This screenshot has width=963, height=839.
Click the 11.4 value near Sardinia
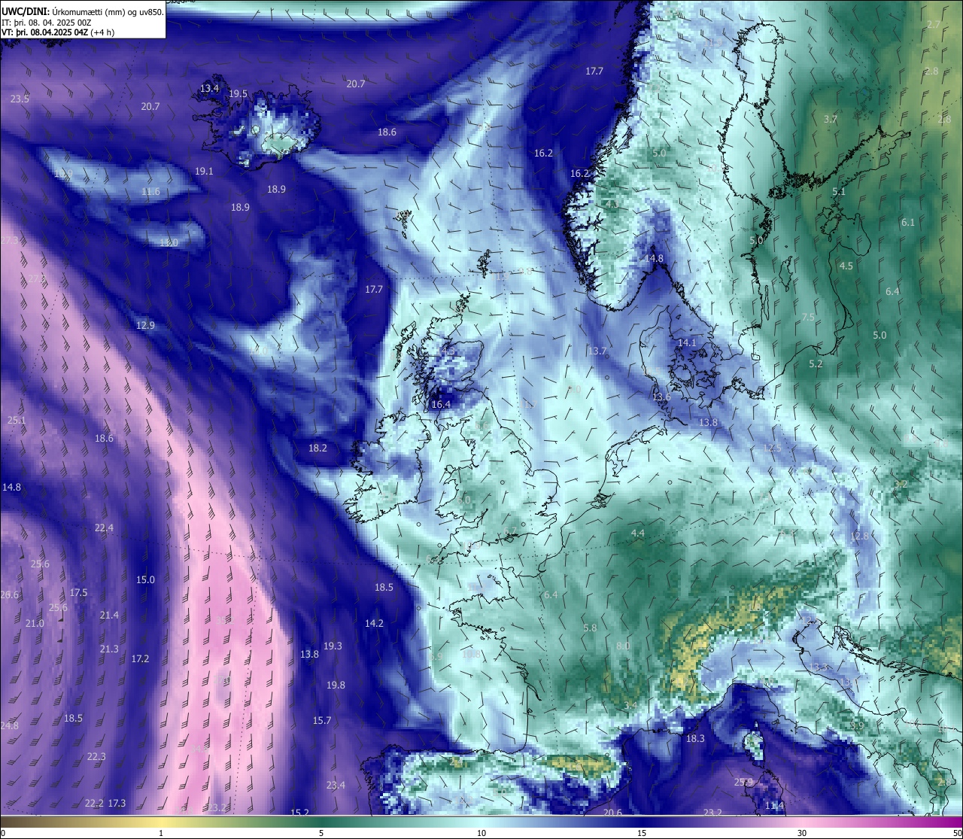774,805
